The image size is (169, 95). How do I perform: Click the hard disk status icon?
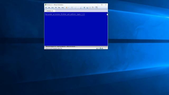[97, 49]
